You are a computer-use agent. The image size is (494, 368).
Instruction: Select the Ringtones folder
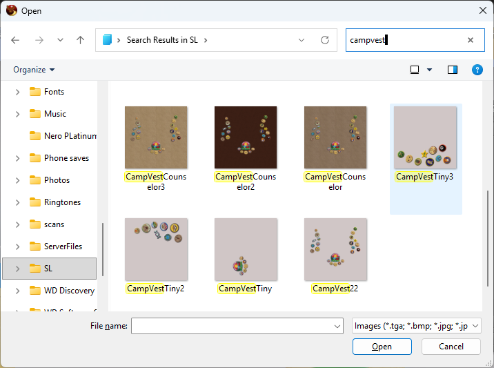pyautogui.click(x=62, y=202)
